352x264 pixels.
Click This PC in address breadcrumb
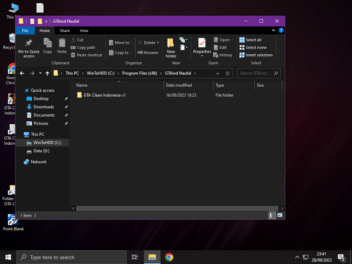click(72, 73)
